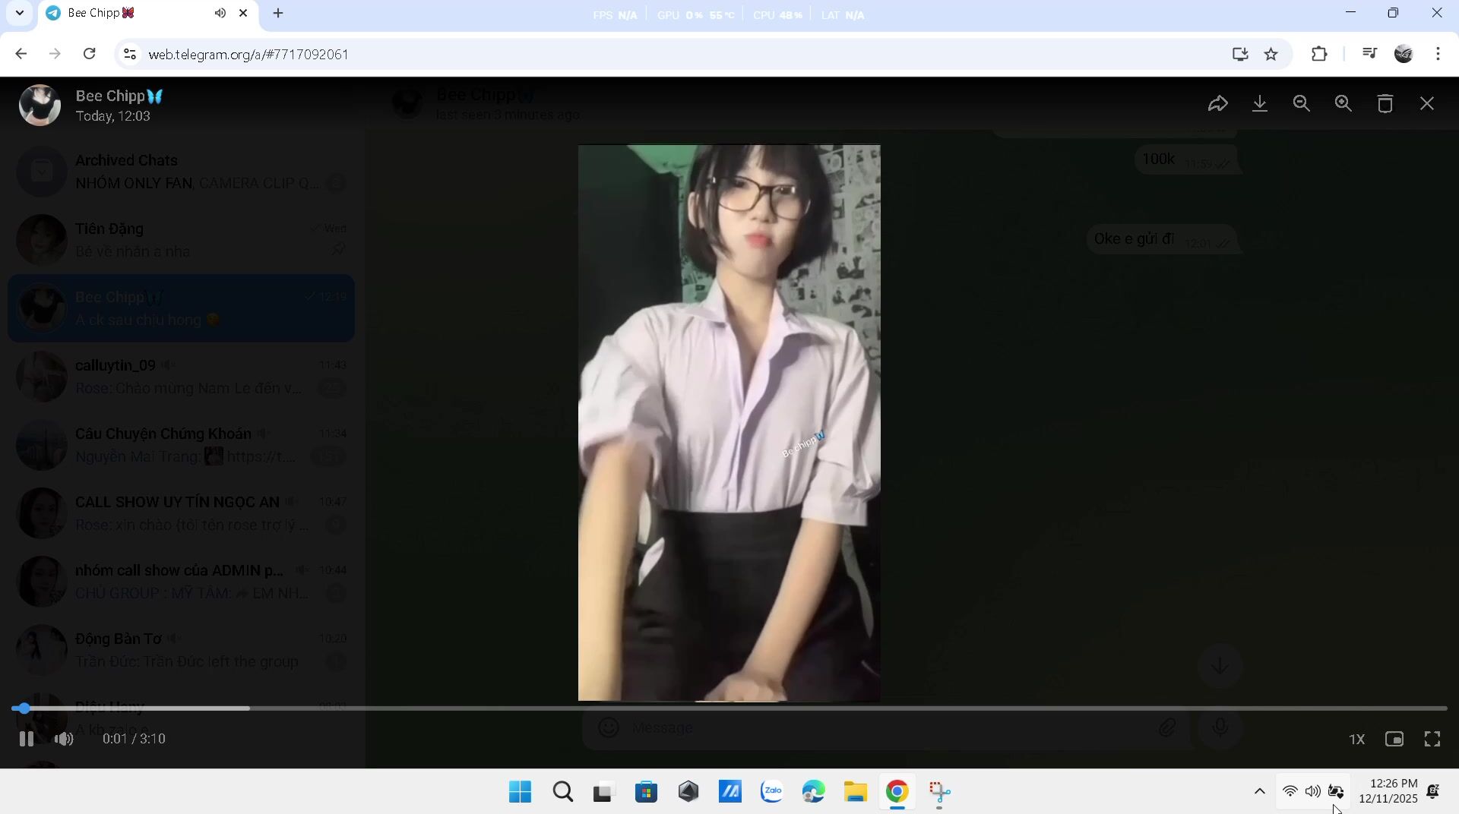Click the middle of the video seek bar
Image resolution: width=1459 pixels, height=814 pixels.
pos(729,708)
